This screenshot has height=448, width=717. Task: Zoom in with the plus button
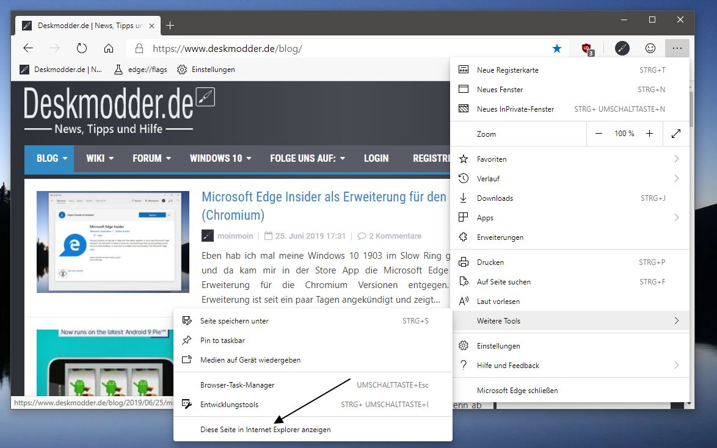point(649,134)
